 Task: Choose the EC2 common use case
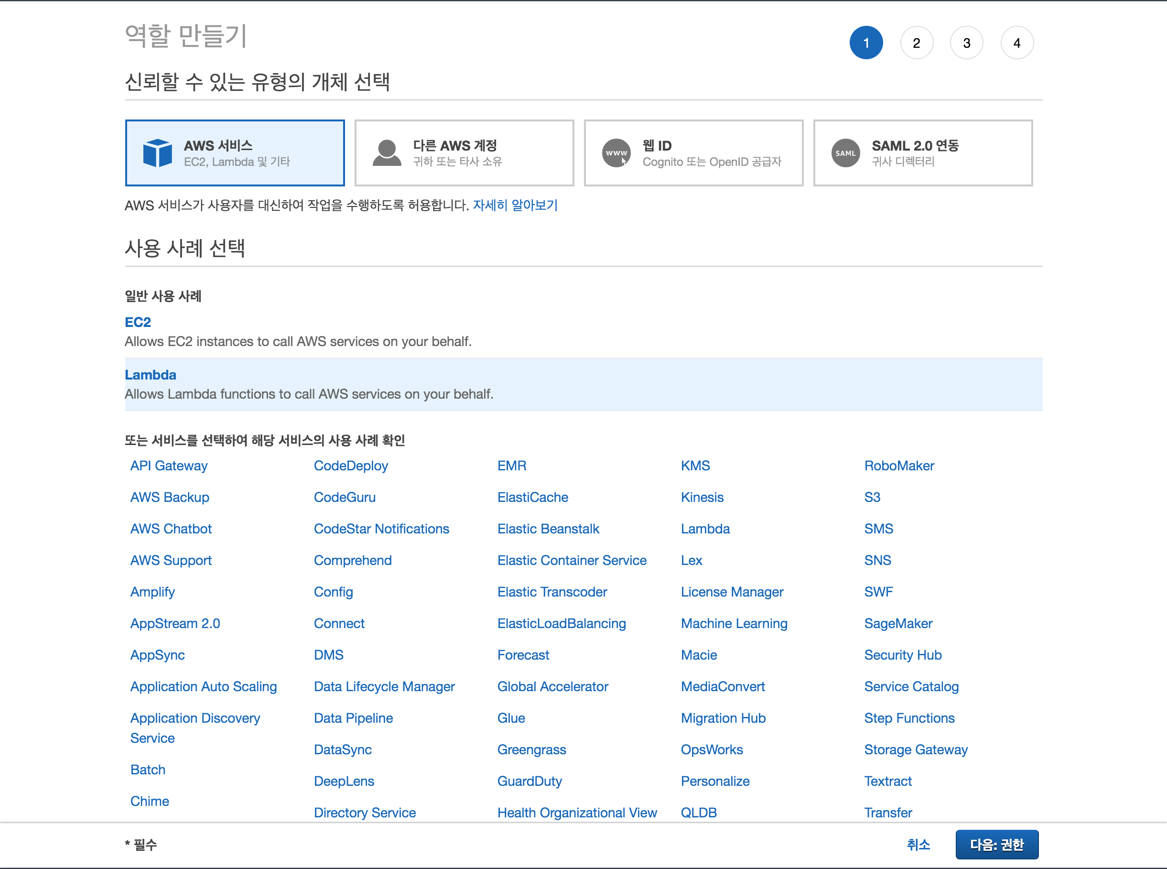(x=138, y=322)
